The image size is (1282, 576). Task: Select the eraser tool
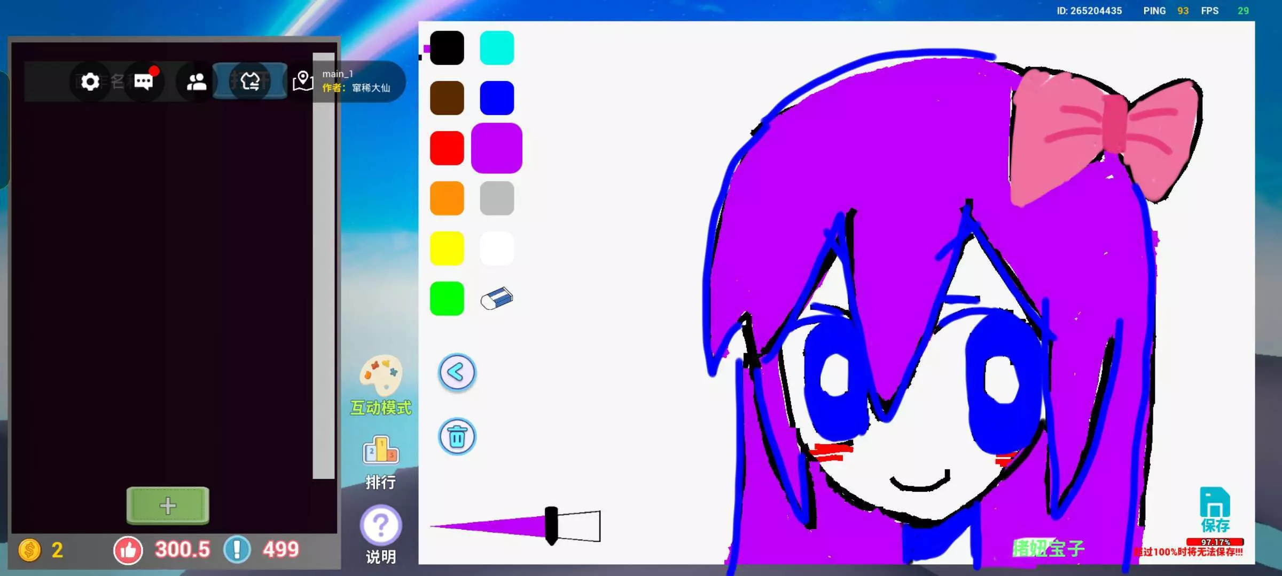(x=497, y=299)
